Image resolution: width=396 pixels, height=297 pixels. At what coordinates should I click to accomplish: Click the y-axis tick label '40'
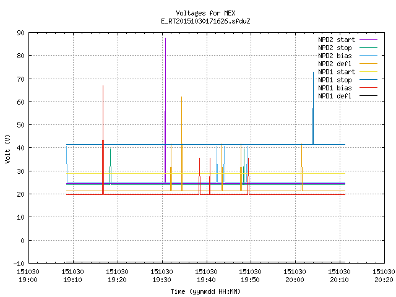pyautogui.click(x=21, y=148)
